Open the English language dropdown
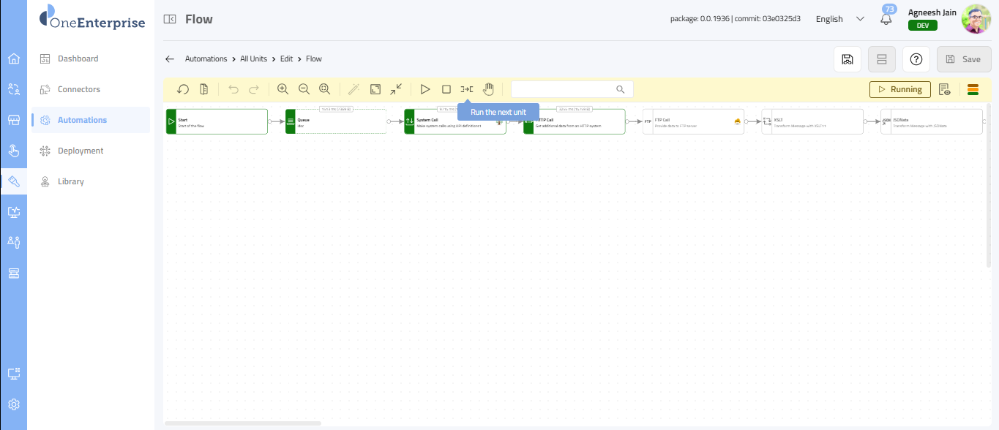This screenshot has width=999, height=430. pyautogui.click(x=839, y=19)
